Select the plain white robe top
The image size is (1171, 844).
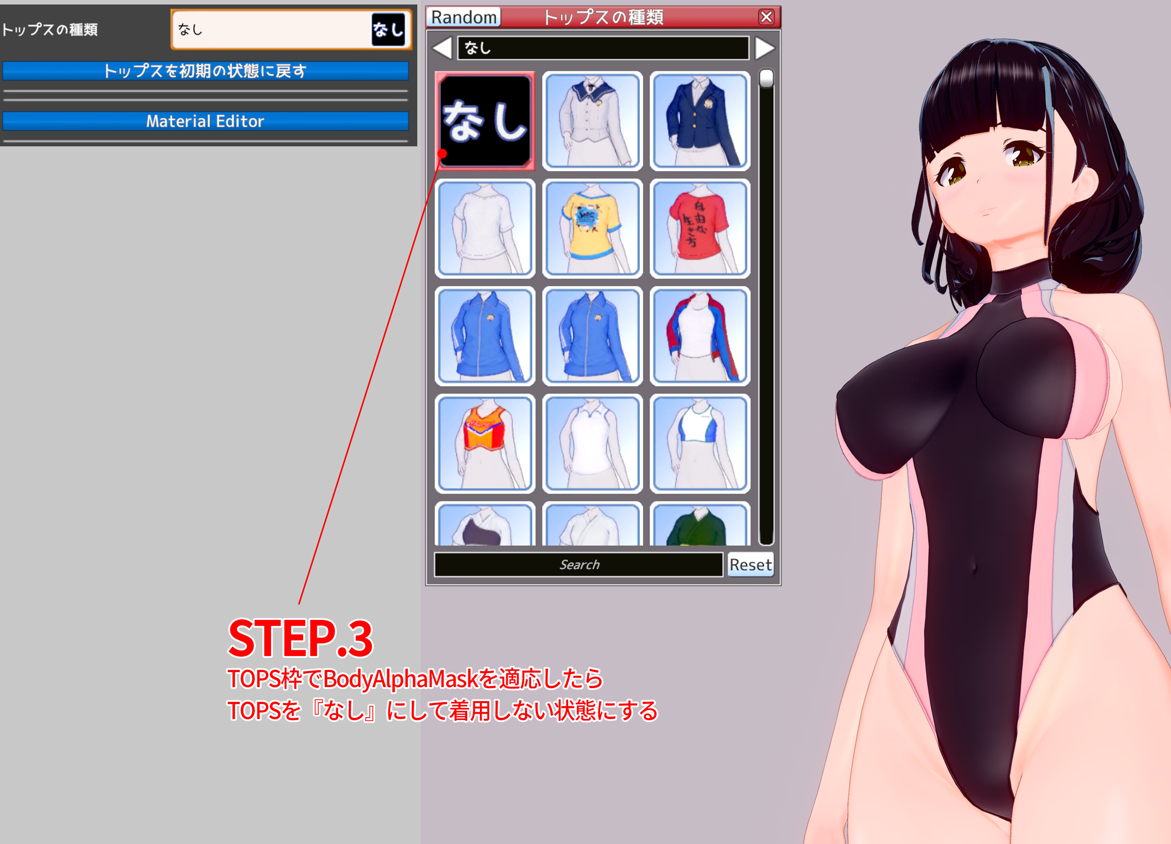(x=592, y=523)
